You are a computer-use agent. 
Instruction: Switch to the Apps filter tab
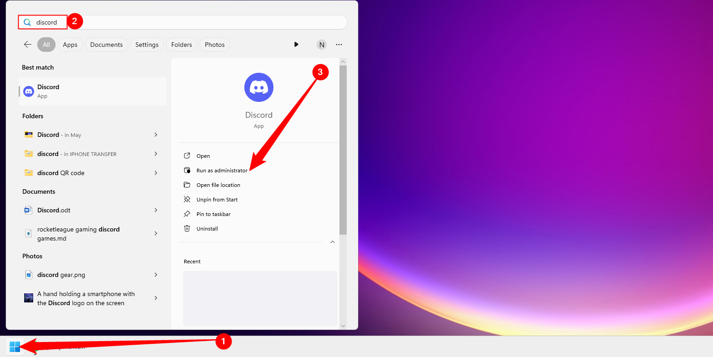[70, 44]
